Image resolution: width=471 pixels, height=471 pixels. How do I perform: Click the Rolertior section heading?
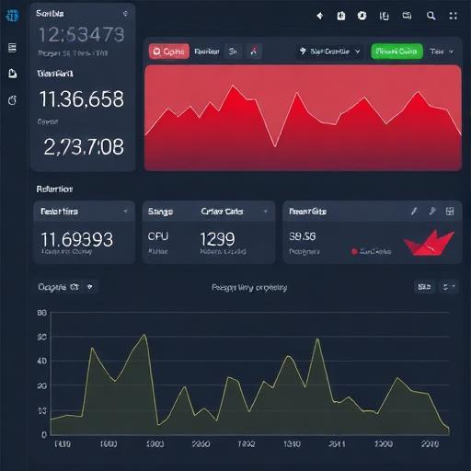54,189
